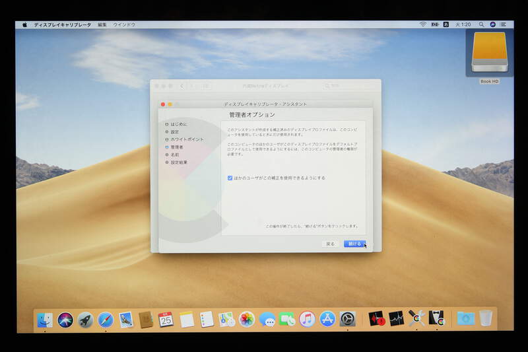
Task: Open Reminders list icon in Dock
Action: pos(206,320)
